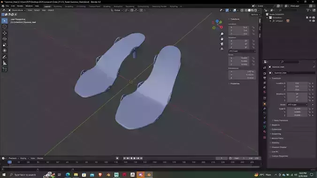Open the Edit menu
The width and height of the screenshot is (317, 178).
click(13, 6)
